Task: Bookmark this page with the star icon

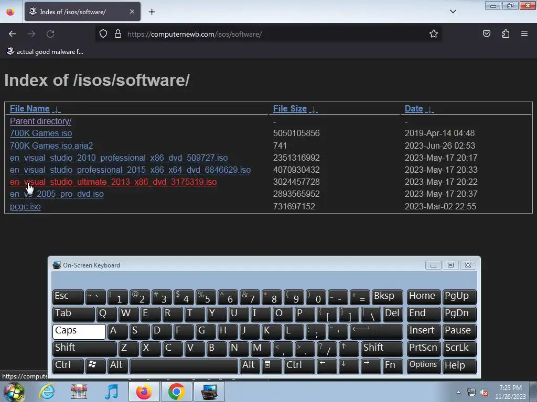Action: [434, 34]
